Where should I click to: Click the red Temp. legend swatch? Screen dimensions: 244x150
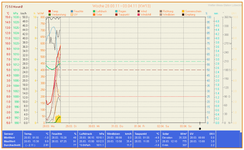click(50, 11)
